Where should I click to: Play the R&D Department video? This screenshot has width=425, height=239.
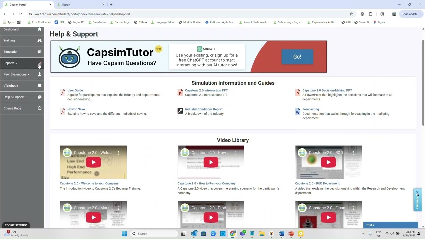pos(328,162)
